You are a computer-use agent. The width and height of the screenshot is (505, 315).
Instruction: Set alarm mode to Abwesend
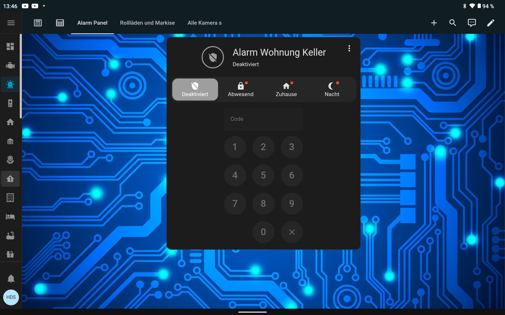pos(240,90)
